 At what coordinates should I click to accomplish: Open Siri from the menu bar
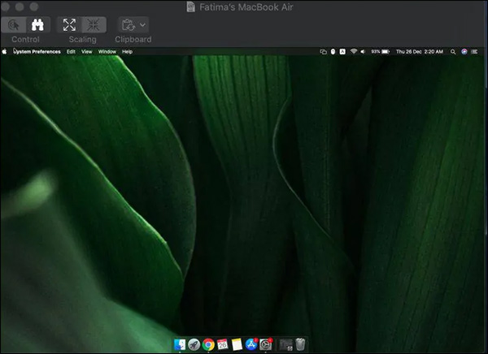click(x=464, y=51)
